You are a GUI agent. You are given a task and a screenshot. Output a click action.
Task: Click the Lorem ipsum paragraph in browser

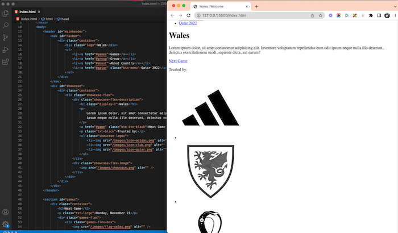[x=276, y=50]
